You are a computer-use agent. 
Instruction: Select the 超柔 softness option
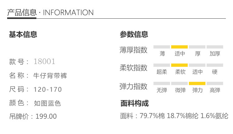162,72
